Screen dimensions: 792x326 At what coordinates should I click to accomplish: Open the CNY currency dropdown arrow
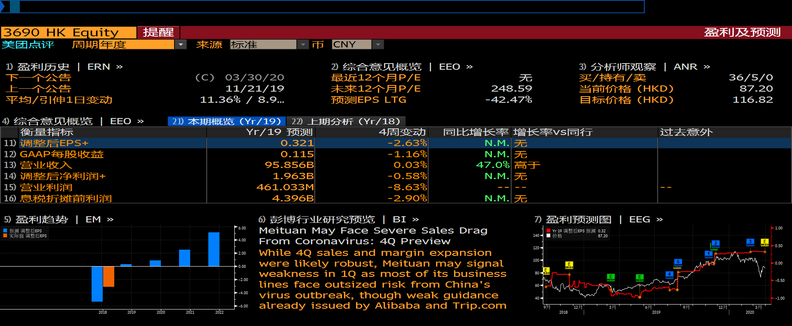(x=378, y=45)
